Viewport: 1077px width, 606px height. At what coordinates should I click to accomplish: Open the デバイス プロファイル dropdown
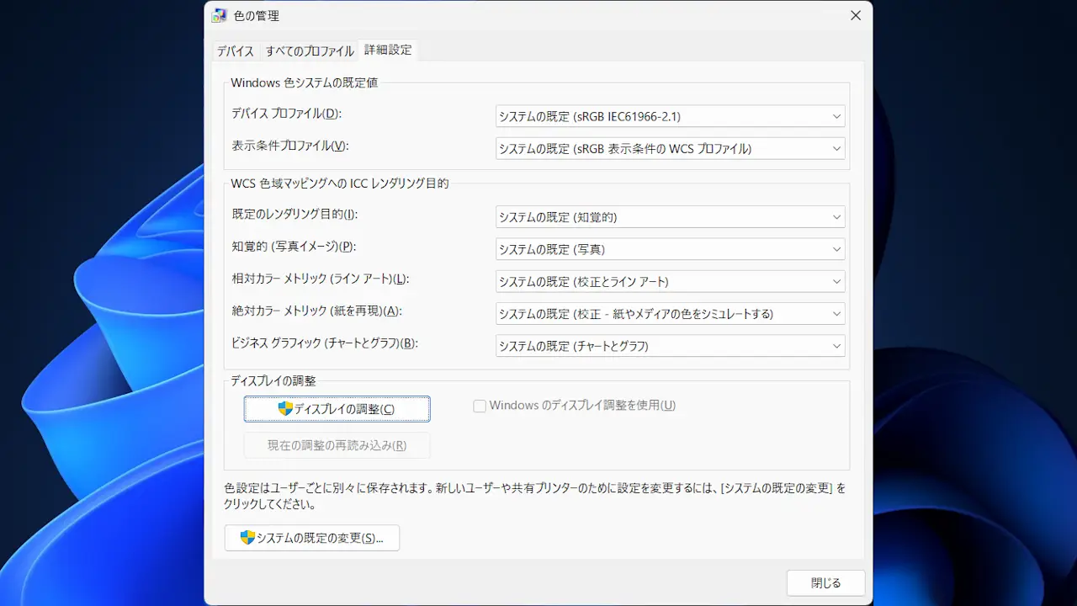pyautogui.click(x=670, y=117)
